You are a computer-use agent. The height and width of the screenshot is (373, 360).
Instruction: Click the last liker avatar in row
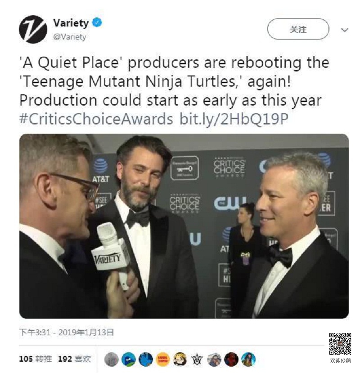(248, 359)
